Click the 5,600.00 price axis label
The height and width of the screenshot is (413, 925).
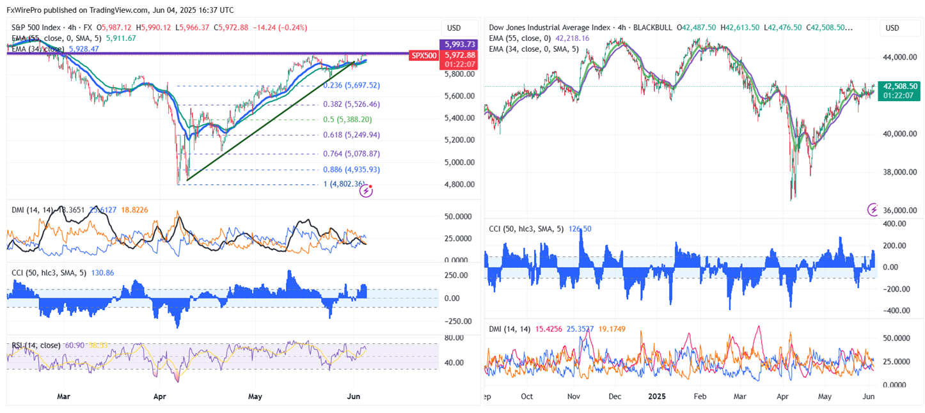pyautogui.click(x=461, y=96)
